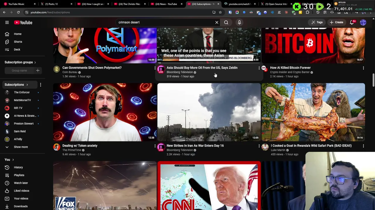Viewport: 375px width, 210px height.
Task: Open options for Rwanda goat video
Action: tap(363, 146)
